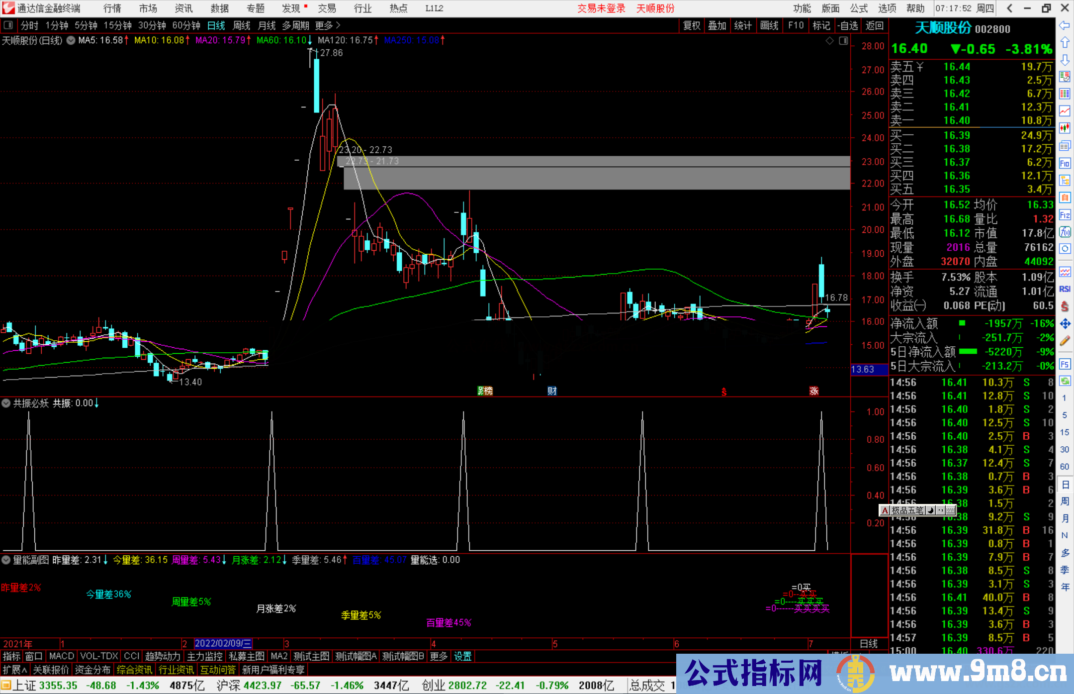Image resolution: width=1074 pixels, height=694 pixels.
Task: Click the orange square icon beside 上证
Action: [x=6, y=686]
